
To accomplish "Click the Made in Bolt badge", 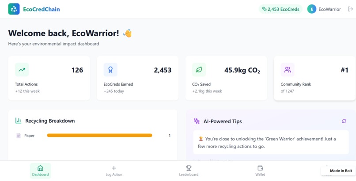I will click(338, 171).
